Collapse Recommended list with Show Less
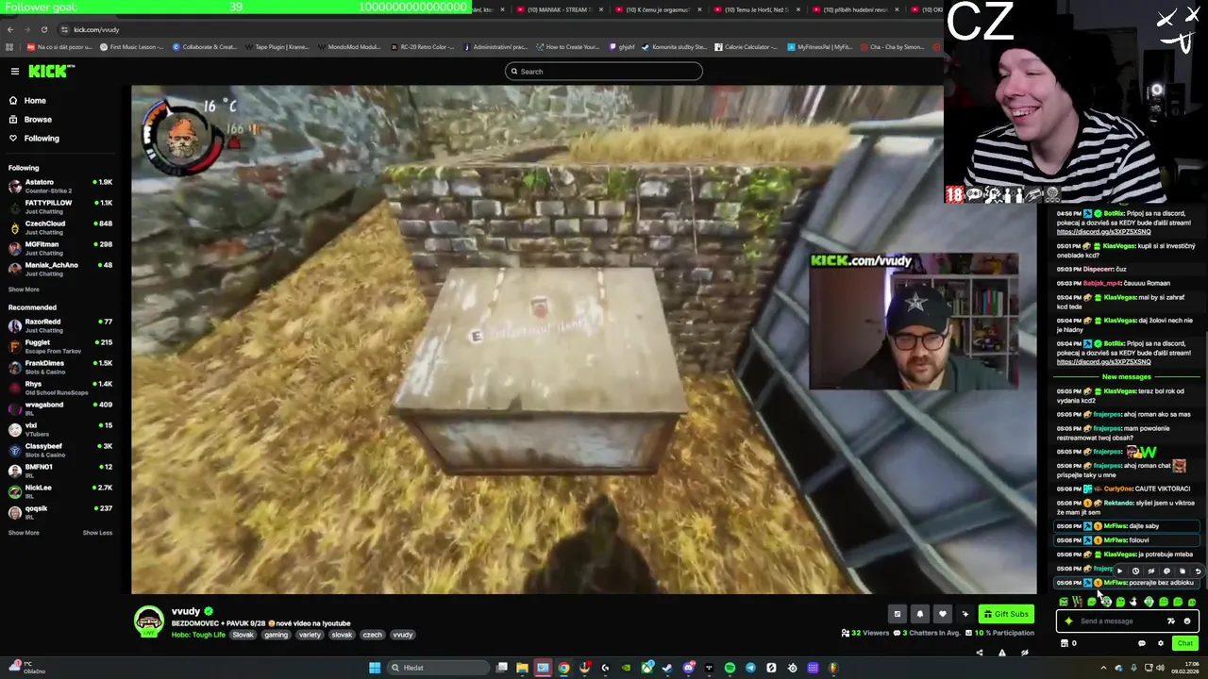Screen dimensions: 1208x679 click(97, 533)
